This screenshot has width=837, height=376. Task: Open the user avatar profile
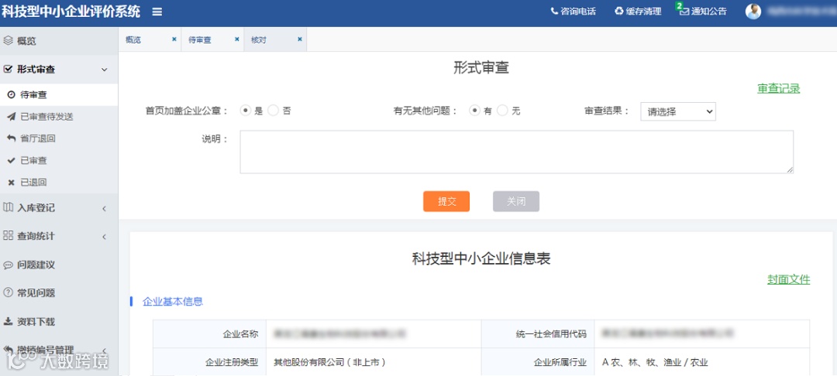(753, 11)
